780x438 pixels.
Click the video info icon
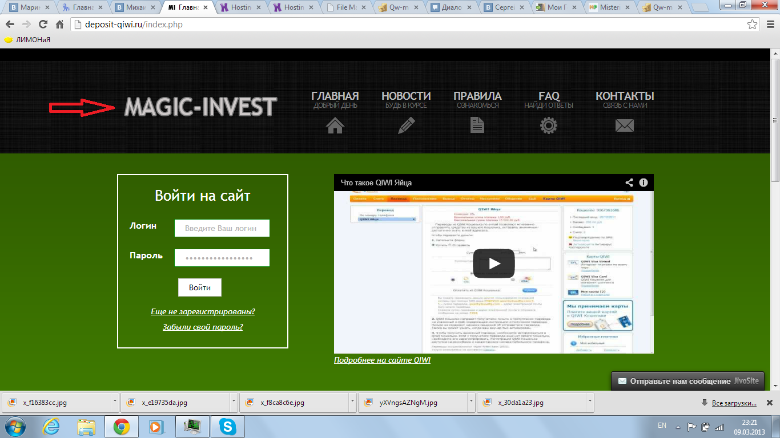(x=644, y=182)
